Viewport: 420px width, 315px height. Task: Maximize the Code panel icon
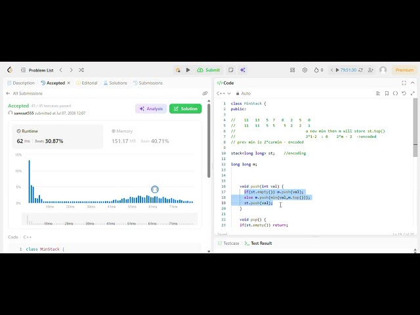coord(404,83)
